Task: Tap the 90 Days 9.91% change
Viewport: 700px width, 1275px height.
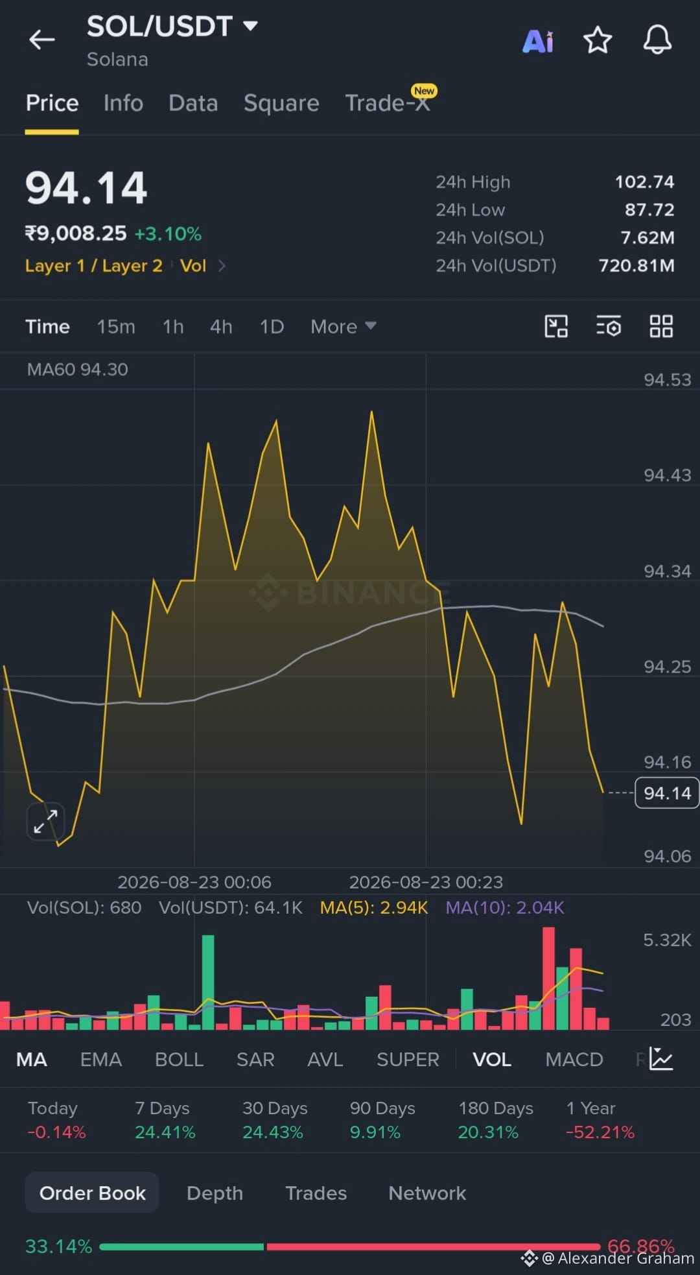Action: coord(382,1121)
